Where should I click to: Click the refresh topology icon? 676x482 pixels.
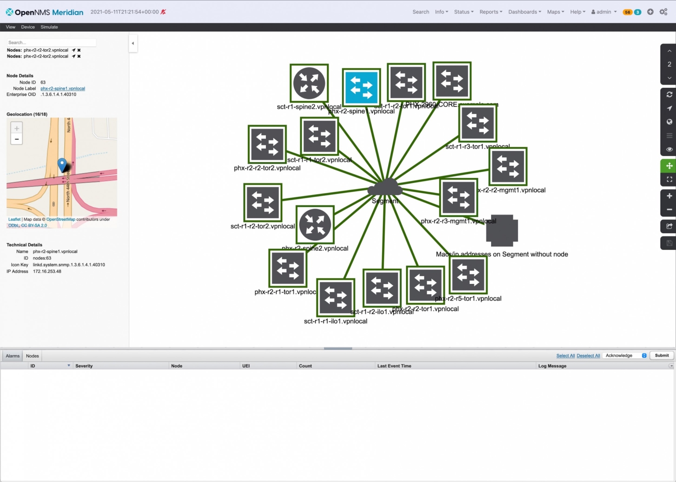[669, 94]
